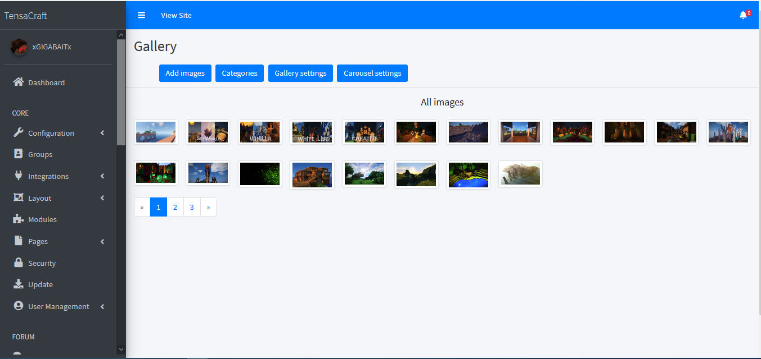The width and height of the screenshot is (761, 359).
Task: Select the Layout icon in sidebar
Action: pos(19,197)
